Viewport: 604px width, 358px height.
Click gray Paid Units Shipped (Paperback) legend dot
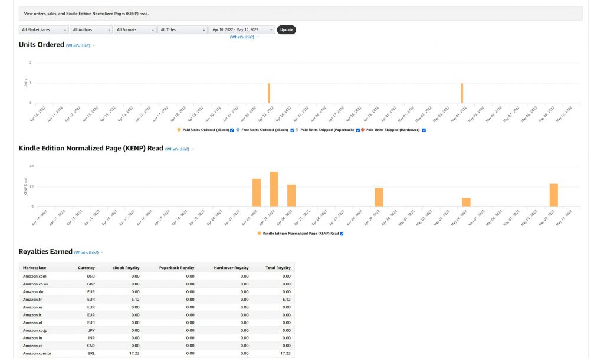(297, 130)
